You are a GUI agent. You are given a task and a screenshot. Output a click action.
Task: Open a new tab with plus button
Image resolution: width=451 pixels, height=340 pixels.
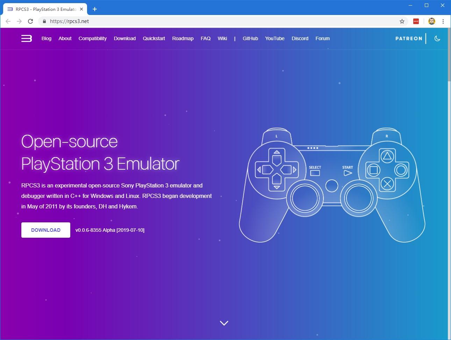pos(95,9)
